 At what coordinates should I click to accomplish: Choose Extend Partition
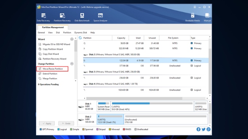pos(48,74)
